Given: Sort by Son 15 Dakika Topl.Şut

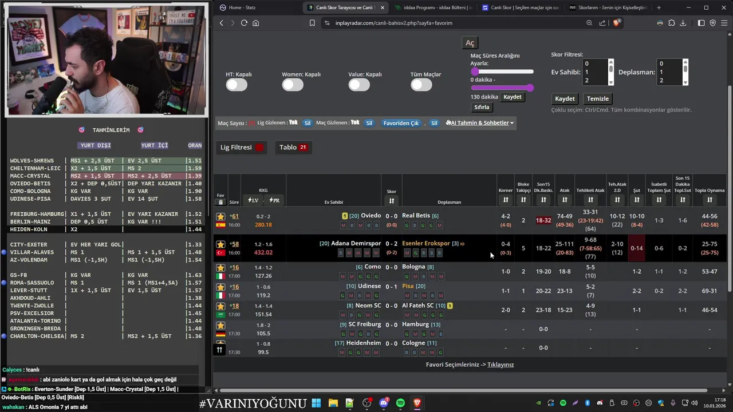Looking at the screenshot, I should click(x=683, y=200).
